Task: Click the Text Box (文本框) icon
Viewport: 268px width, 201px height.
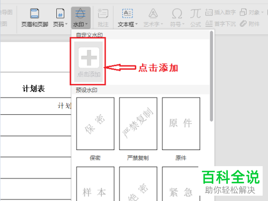Action: 128,13
